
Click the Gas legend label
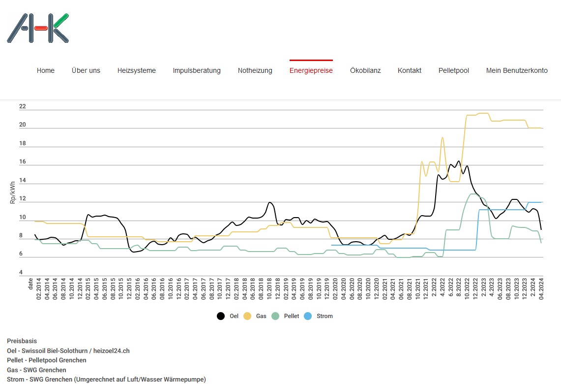click(x=261, y=316)
